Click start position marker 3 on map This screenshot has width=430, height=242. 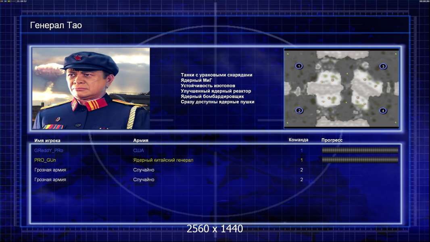click(x=383, y=66)
